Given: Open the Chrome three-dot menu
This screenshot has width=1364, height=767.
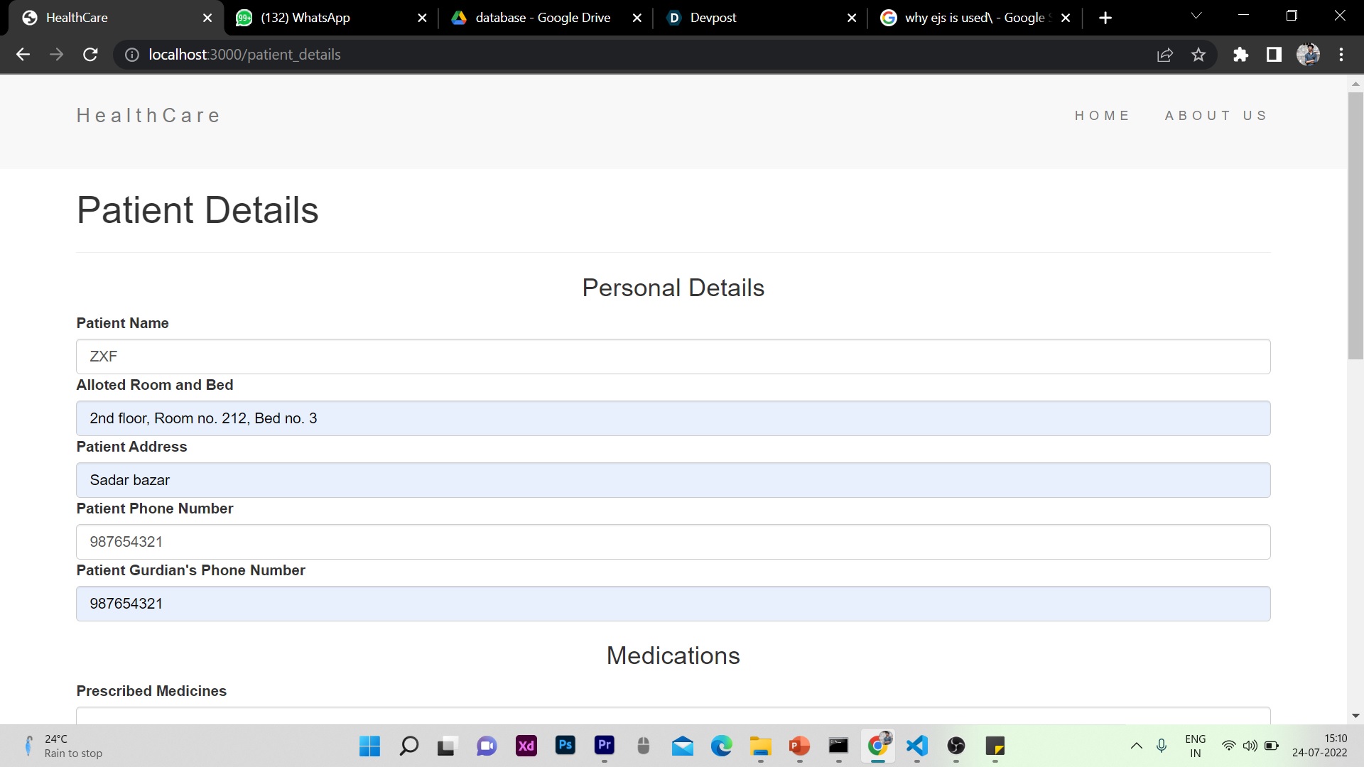Looking at the screenshot, I should 1341,55.
